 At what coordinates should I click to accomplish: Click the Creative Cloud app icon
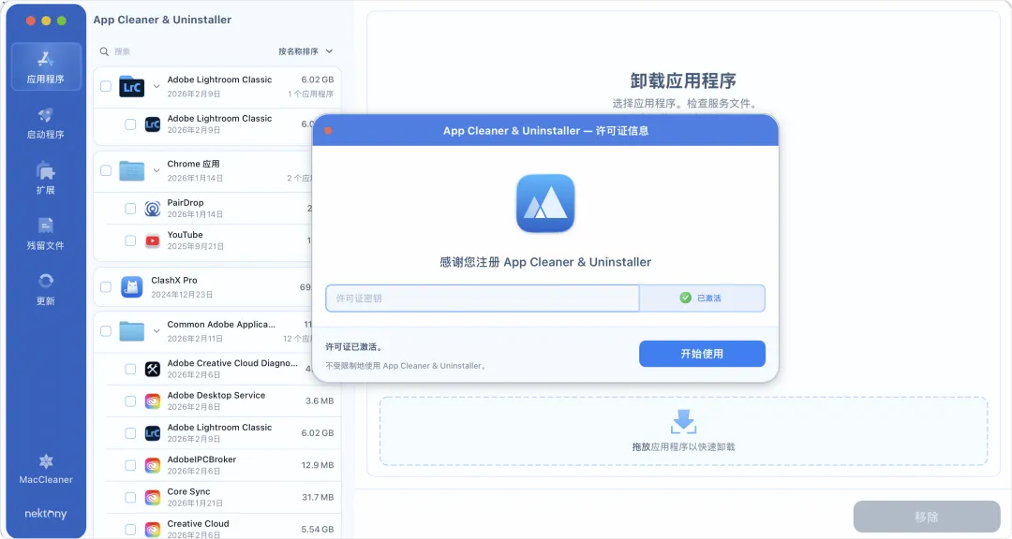pyautogui.click(x=153, y=530)
